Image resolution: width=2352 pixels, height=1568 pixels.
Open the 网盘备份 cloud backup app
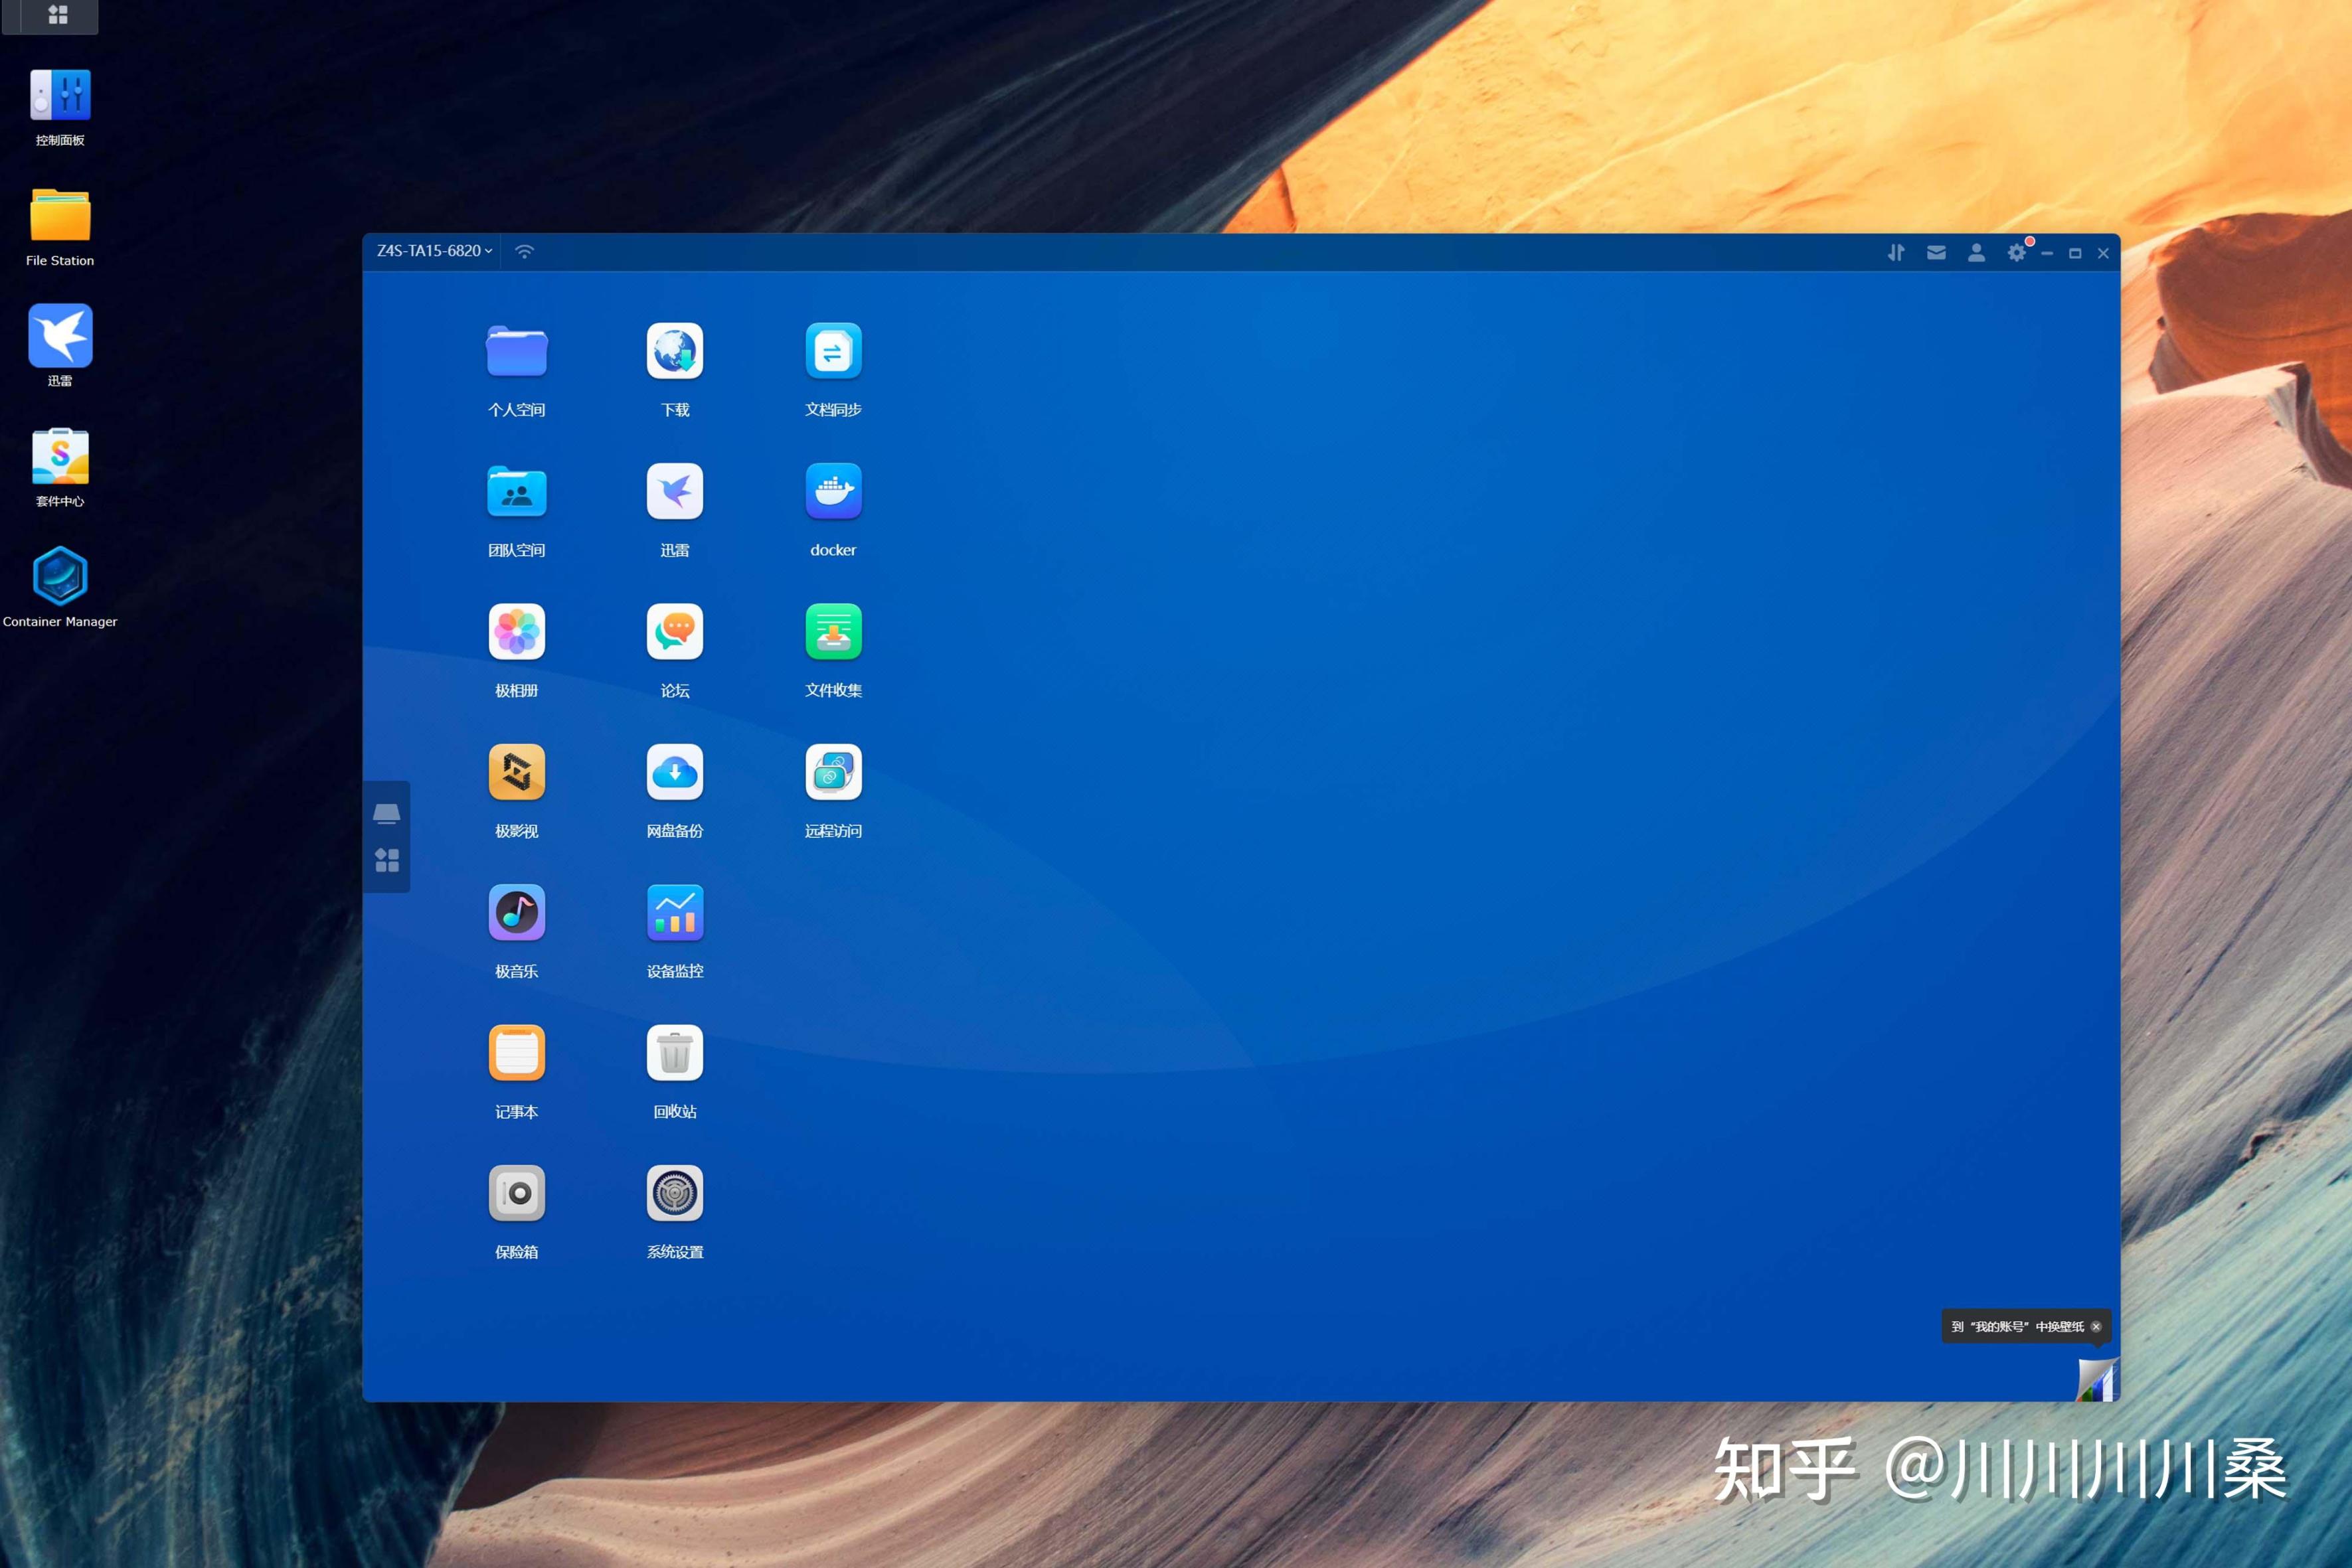675,772
